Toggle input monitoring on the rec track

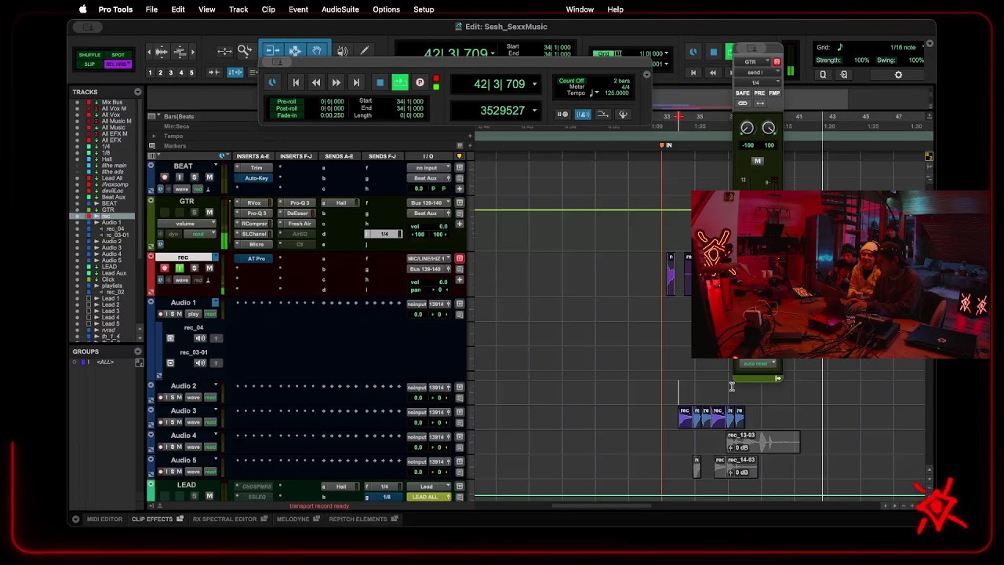180,268
